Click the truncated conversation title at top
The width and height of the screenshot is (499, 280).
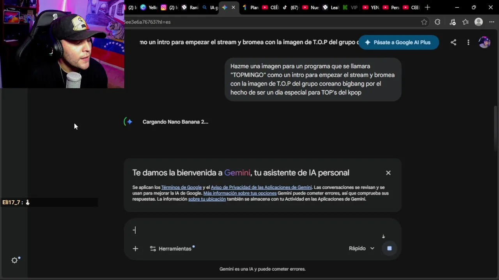[249, 42]
